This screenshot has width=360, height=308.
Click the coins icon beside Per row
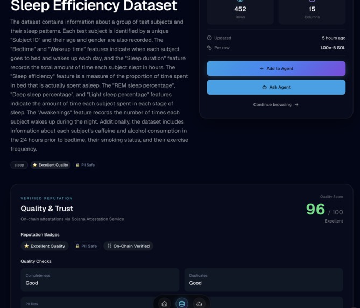(209, 48)
